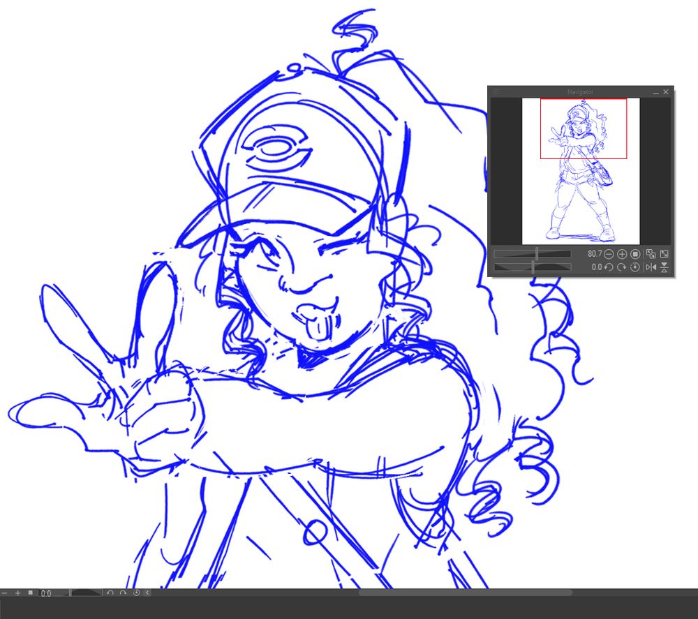The height and width of the screenshot is (619, 698).
Task: Zoom in using Navigator plus icon
Action: 622,254
